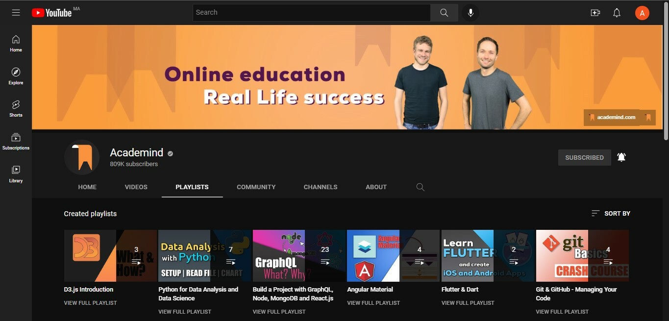Click Subscribed to manage subscription state

coord(584,157)
